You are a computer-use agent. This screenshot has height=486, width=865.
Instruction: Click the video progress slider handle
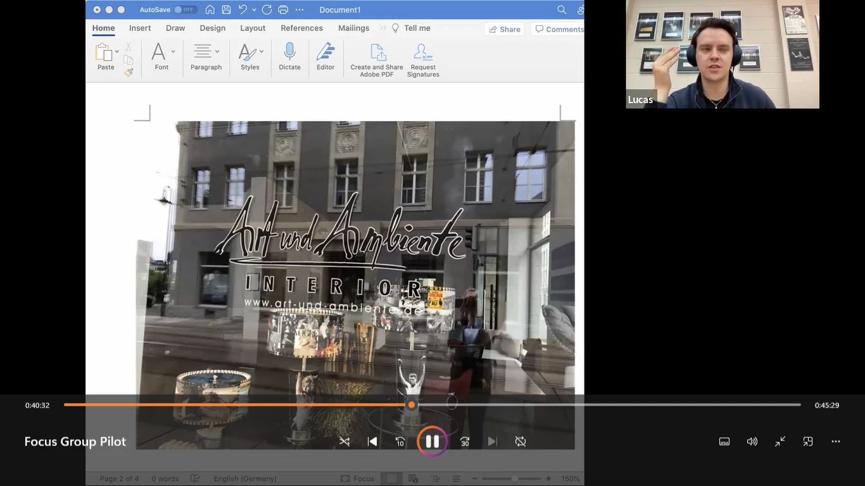tap(412, 405)
